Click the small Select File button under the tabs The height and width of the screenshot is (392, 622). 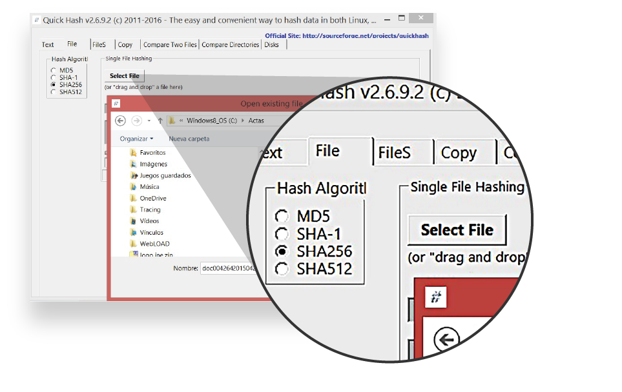124,76
